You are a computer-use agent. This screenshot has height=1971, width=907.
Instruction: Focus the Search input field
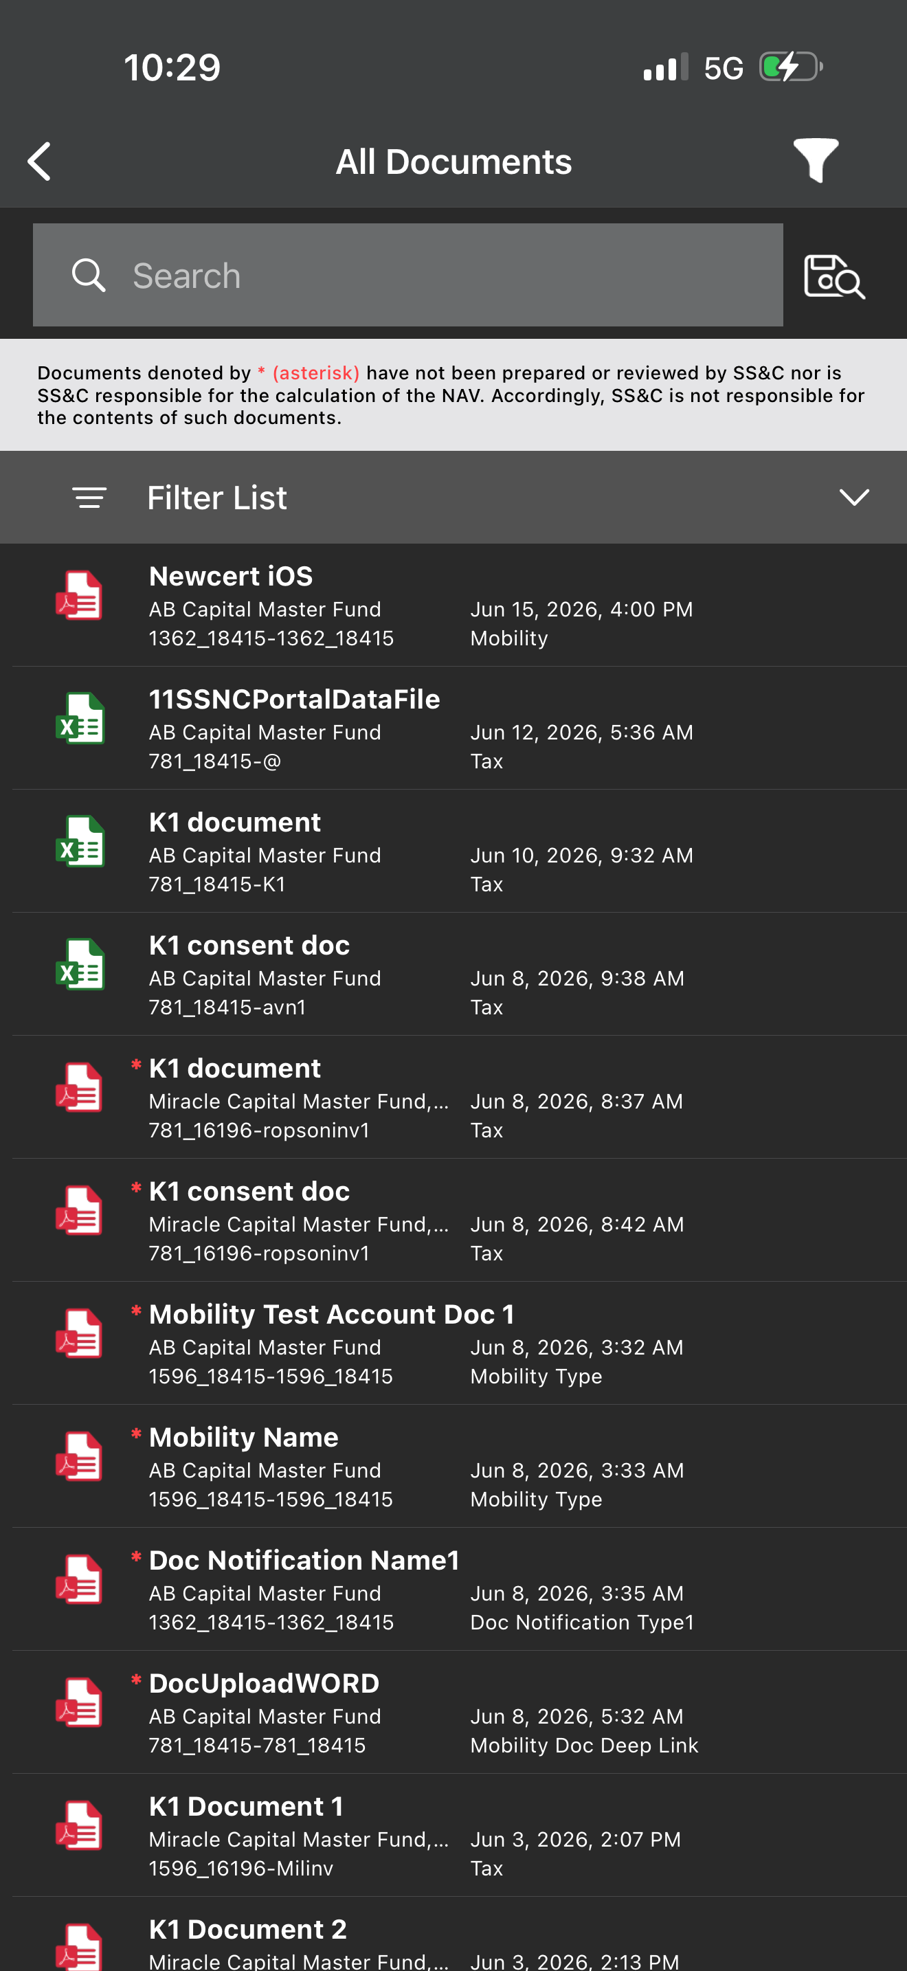pos(407,276)
